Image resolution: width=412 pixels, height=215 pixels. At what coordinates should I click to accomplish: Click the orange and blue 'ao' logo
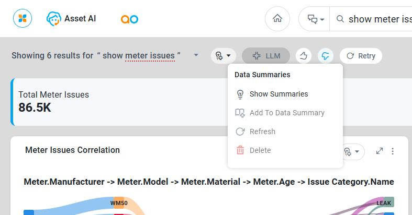click(129, 19)
